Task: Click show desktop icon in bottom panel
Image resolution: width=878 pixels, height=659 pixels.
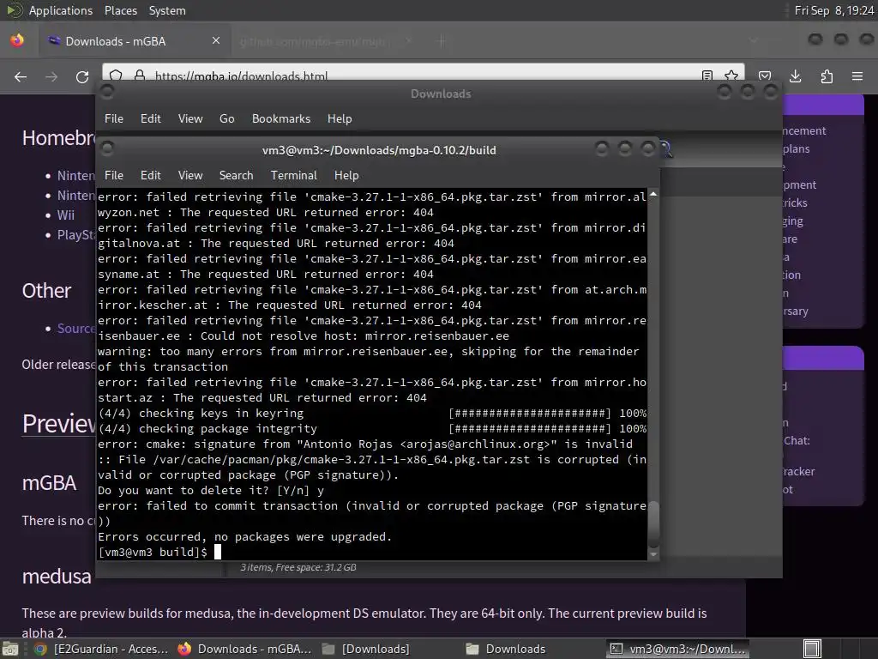Action: click(x=9, y=649)
